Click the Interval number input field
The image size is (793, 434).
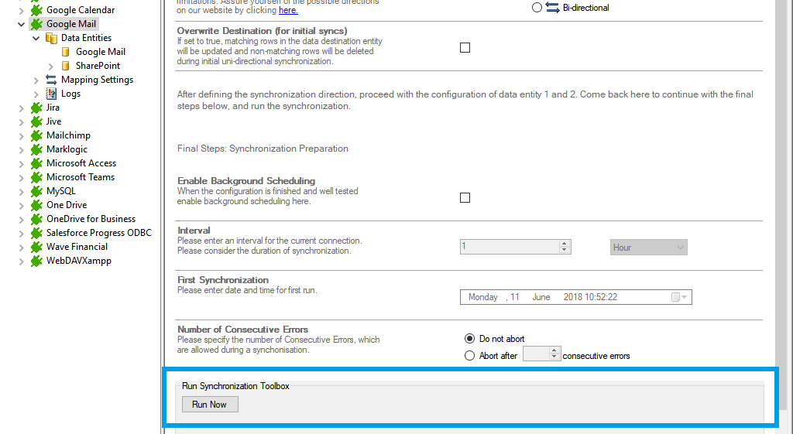coord(509,247)
